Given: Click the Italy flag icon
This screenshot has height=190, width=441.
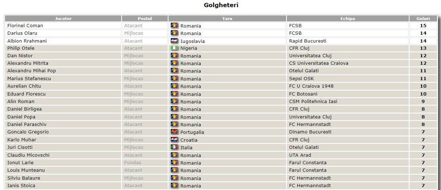Looking at the screenshot, I should (175, 147).
